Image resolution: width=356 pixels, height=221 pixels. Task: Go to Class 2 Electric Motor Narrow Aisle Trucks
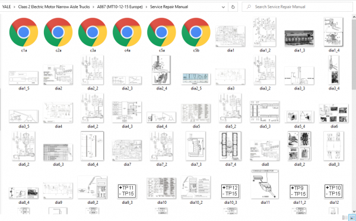point(54,7)
